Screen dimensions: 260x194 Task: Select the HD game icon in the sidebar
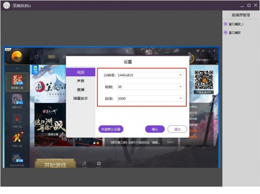[x=17, y=100]
